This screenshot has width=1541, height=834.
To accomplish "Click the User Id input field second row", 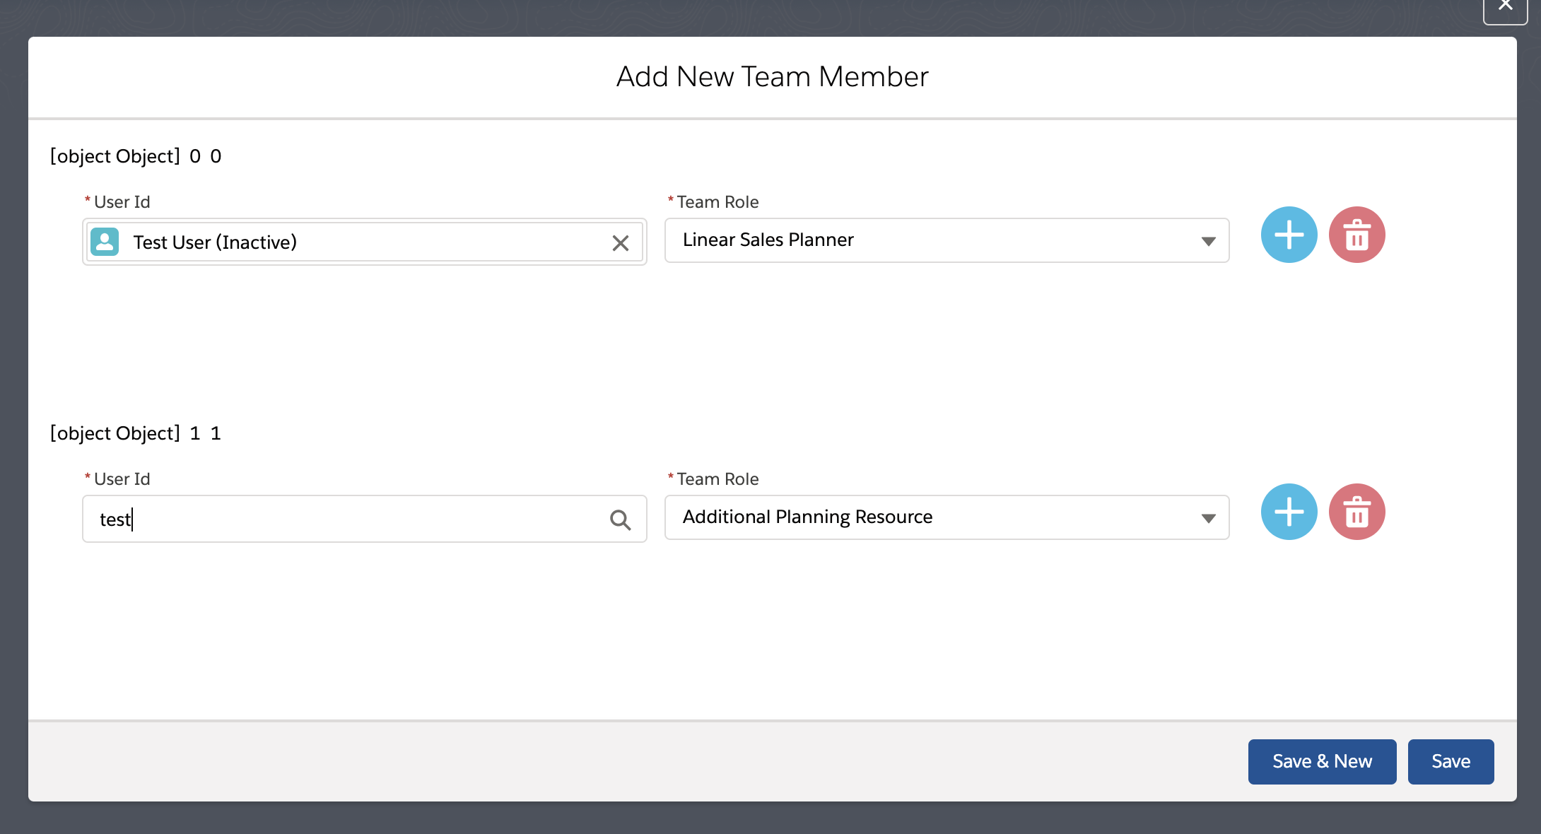I will [x=363, y=517].
